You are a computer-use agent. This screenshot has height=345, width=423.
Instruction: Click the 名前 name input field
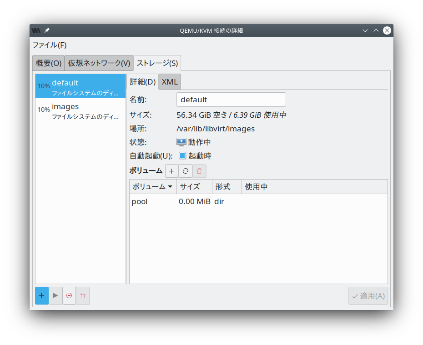[x=231, y=100]
